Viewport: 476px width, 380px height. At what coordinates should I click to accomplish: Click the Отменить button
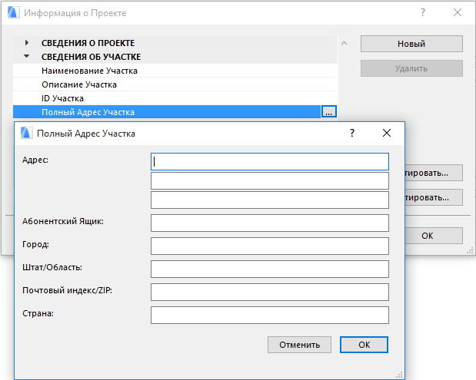(x=299, y=345)
